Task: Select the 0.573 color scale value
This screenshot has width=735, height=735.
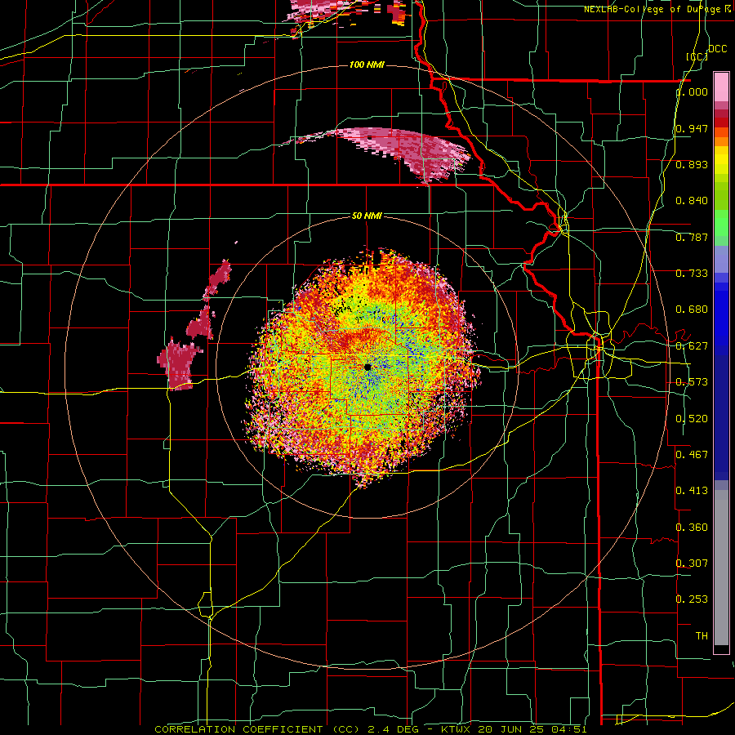Action: point(692,382)
